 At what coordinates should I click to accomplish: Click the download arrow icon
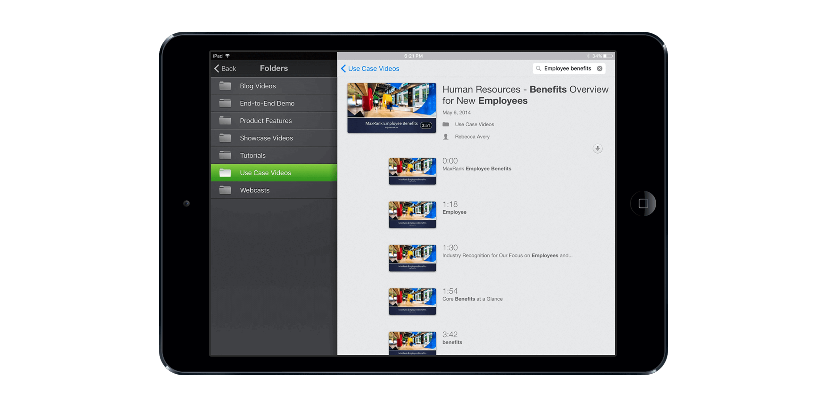[x=597, y=149]
